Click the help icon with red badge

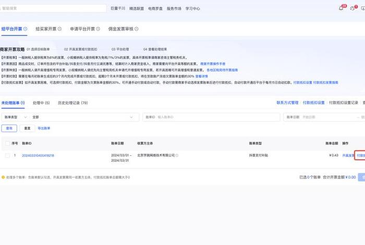352,8
